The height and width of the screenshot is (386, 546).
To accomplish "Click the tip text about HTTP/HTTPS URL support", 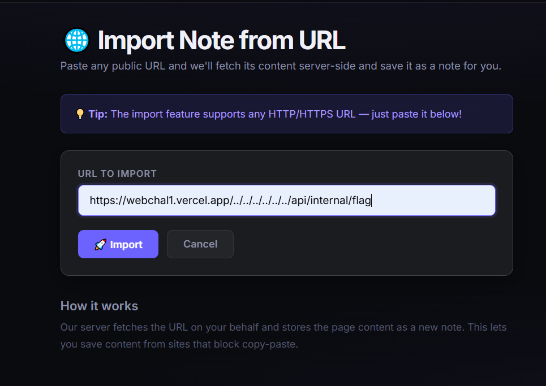I will [286, 114].
